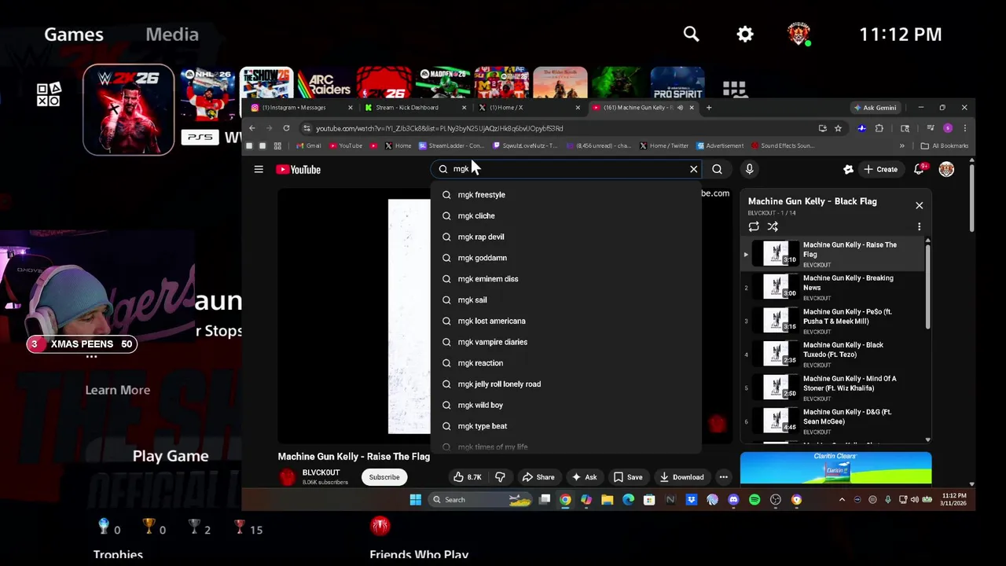Screen dimensions: 1006x566
Task: Start voice search with the microphone
Action: 749,169
